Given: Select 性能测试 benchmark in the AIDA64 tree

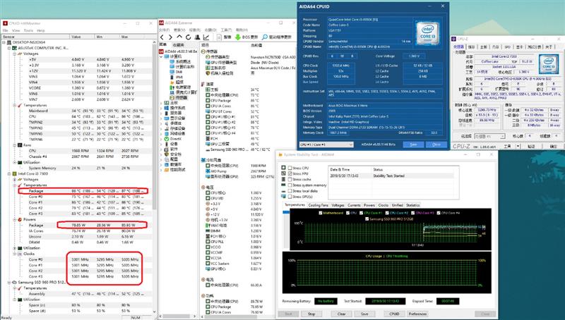Looking at the screenshot, I should point(174,169).
